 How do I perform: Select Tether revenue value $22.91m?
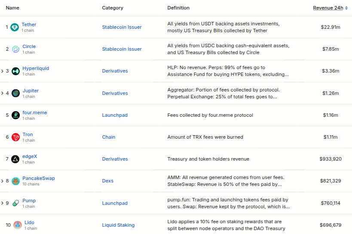click(331, 27)
